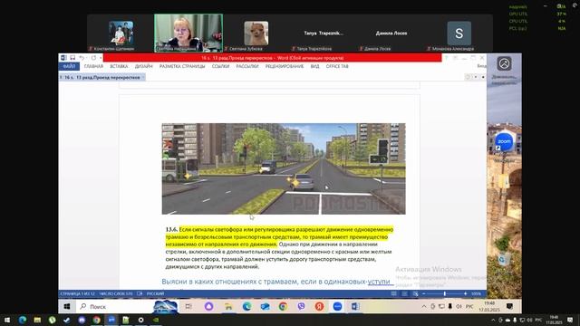Click the language 'РУССКИЙ' in status bar
The image size is (580, 326).
click(155, 293)
